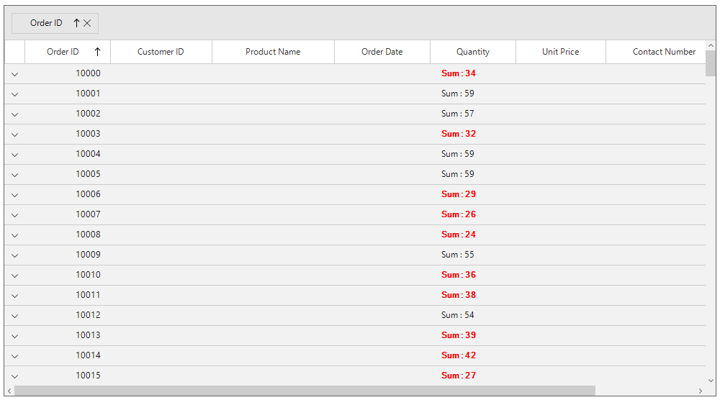Click the Quantity column header
Viewport: 720px width, 400px height.
click(472, 52)
